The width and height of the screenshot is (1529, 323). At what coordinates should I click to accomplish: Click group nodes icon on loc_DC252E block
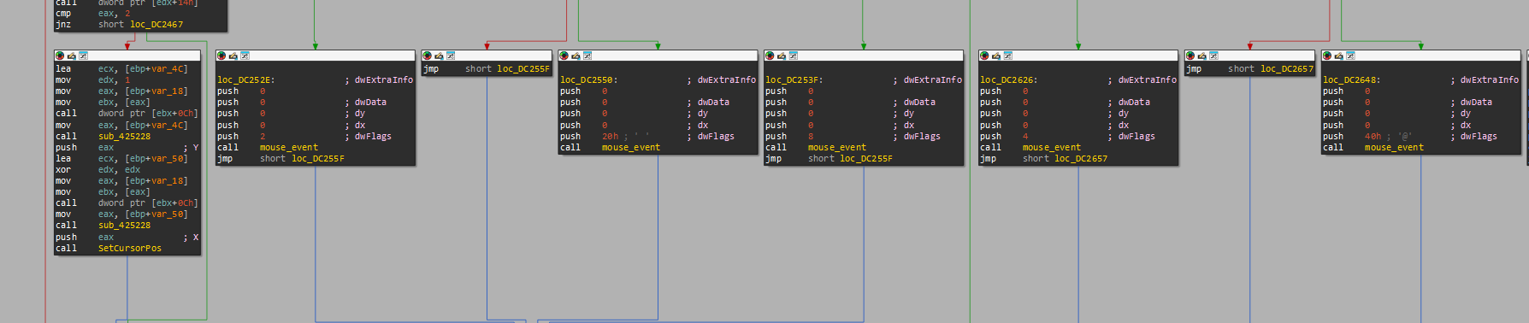pos(245,56)
